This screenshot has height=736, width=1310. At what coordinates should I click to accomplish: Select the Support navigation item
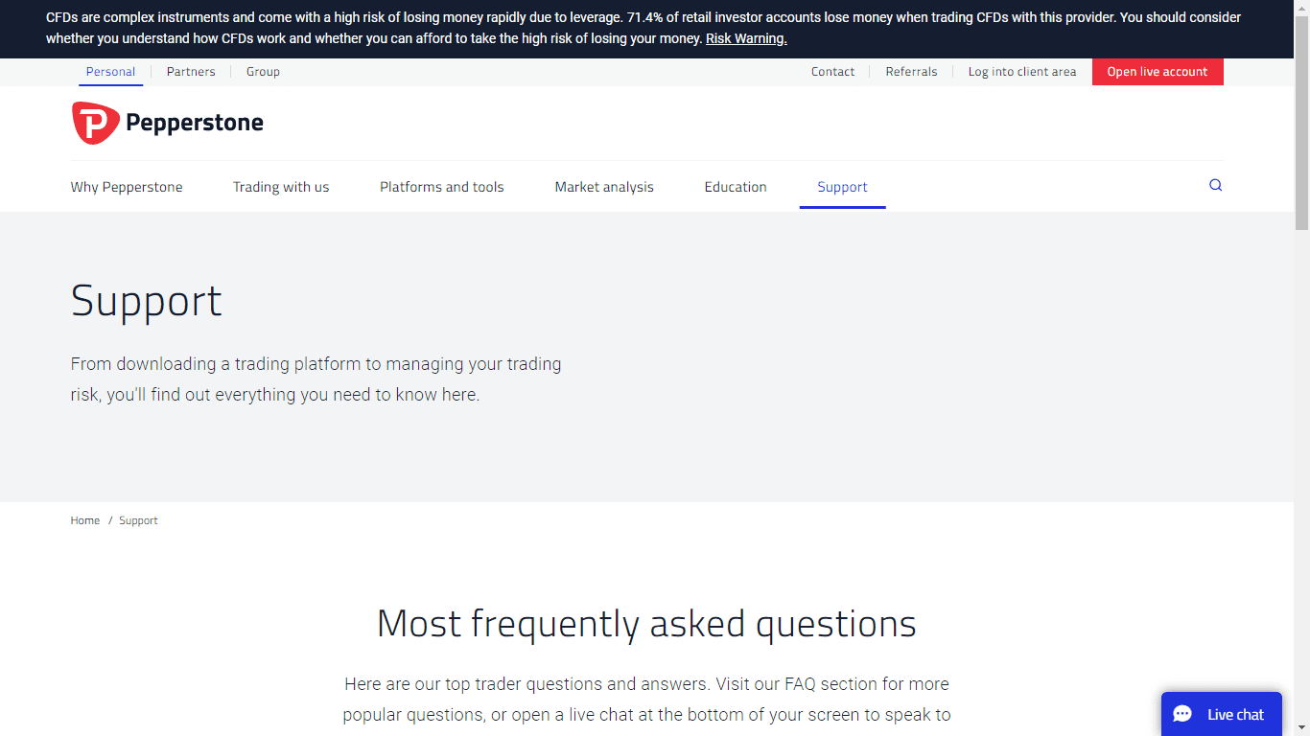(842, 186)
